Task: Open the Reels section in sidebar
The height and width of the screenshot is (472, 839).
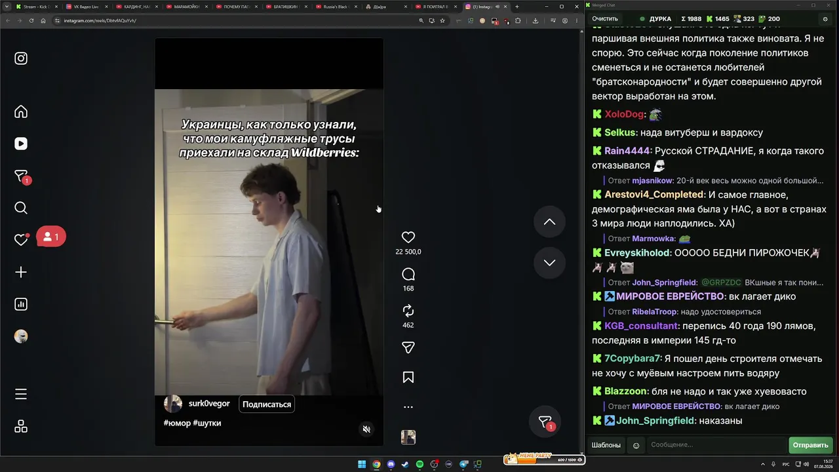Action: (x=21, y=144)
